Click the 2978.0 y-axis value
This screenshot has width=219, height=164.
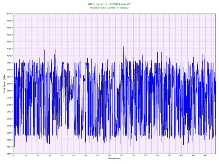coord(10,98)
